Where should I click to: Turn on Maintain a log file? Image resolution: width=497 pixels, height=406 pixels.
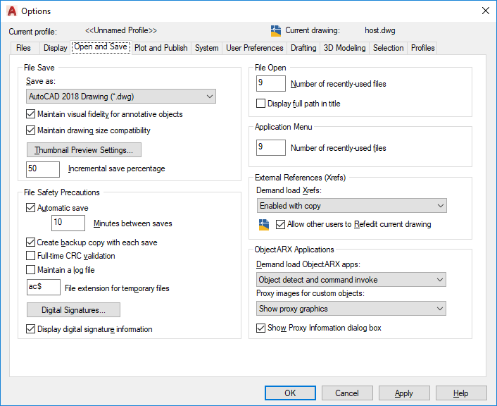pyautogui.click(x=30, y=269)
